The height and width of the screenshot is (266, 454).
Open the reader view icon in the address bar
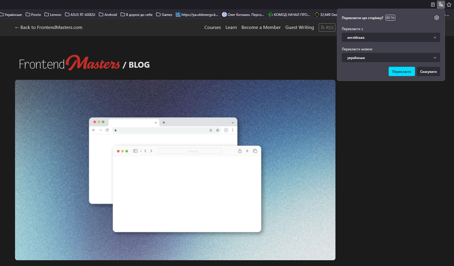pos(433,5)
